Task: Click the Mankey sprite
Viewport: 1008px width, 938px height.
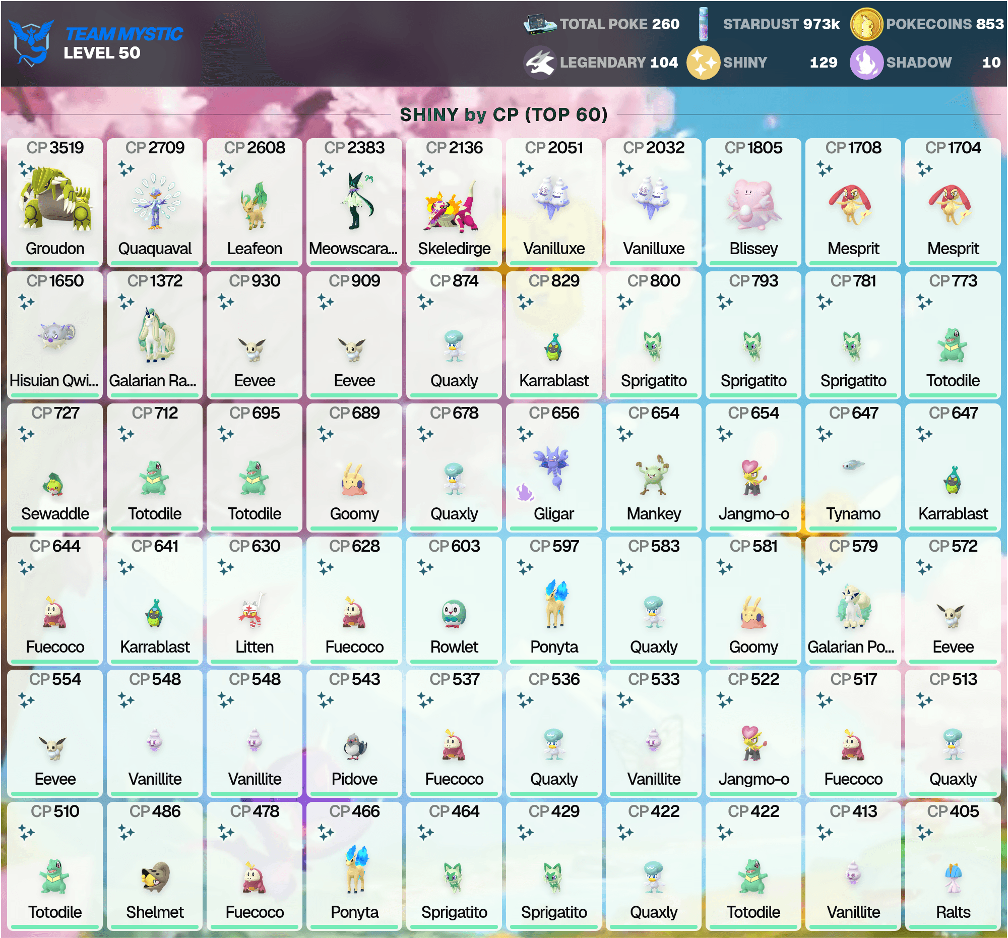Action: (x=654, y=475)
